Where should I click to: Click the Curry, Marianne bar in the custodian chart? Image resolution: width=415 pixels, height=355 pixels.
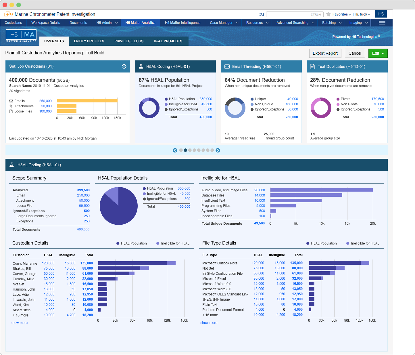point(137,263)
